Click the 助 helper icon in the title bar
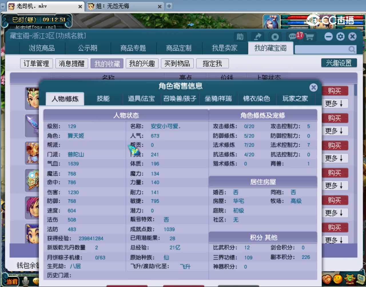This screenshot has width=366, height=287. pyautogui.click(x=240, y=37)
